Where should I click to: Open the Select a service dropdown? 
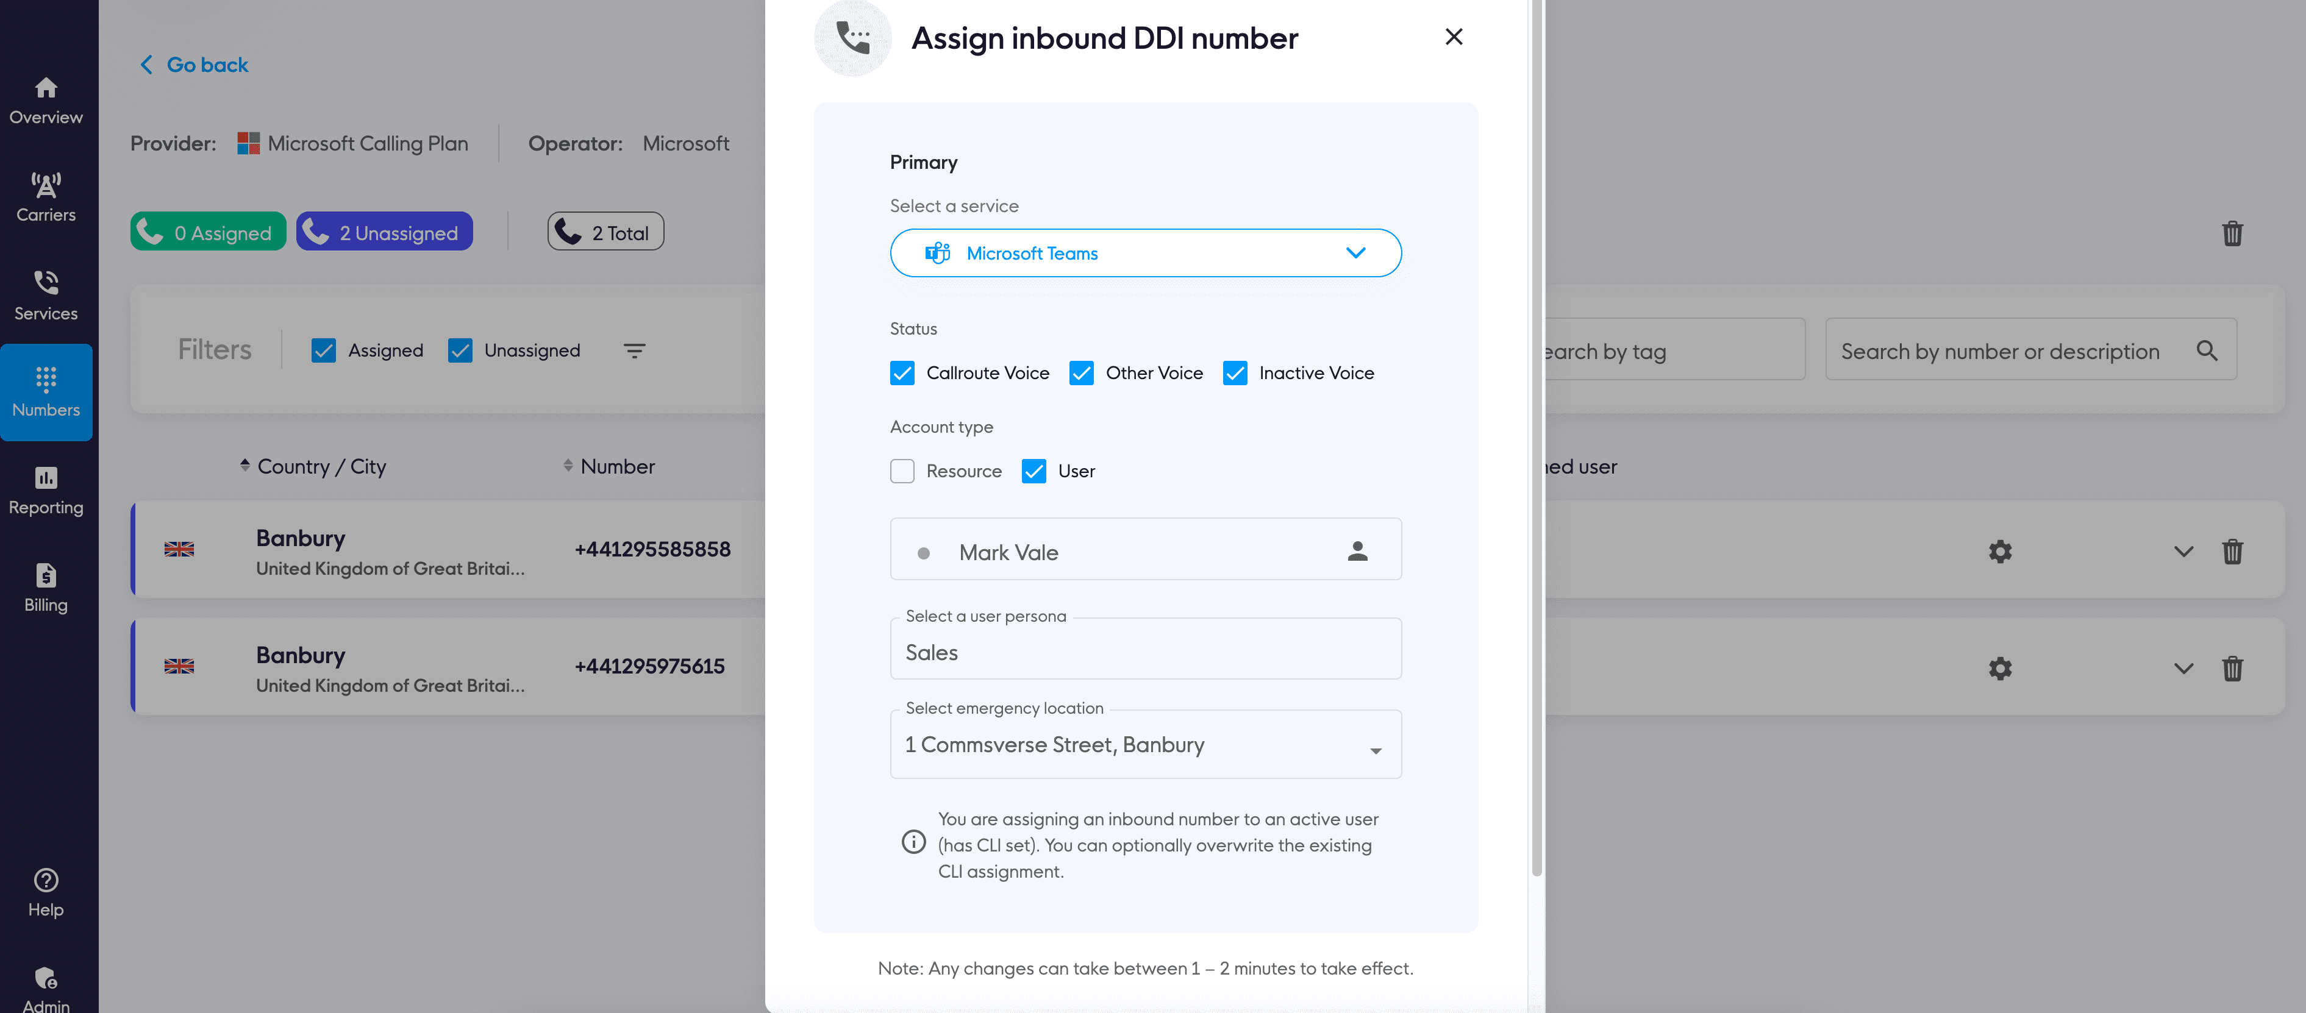tap(1145, 252)
